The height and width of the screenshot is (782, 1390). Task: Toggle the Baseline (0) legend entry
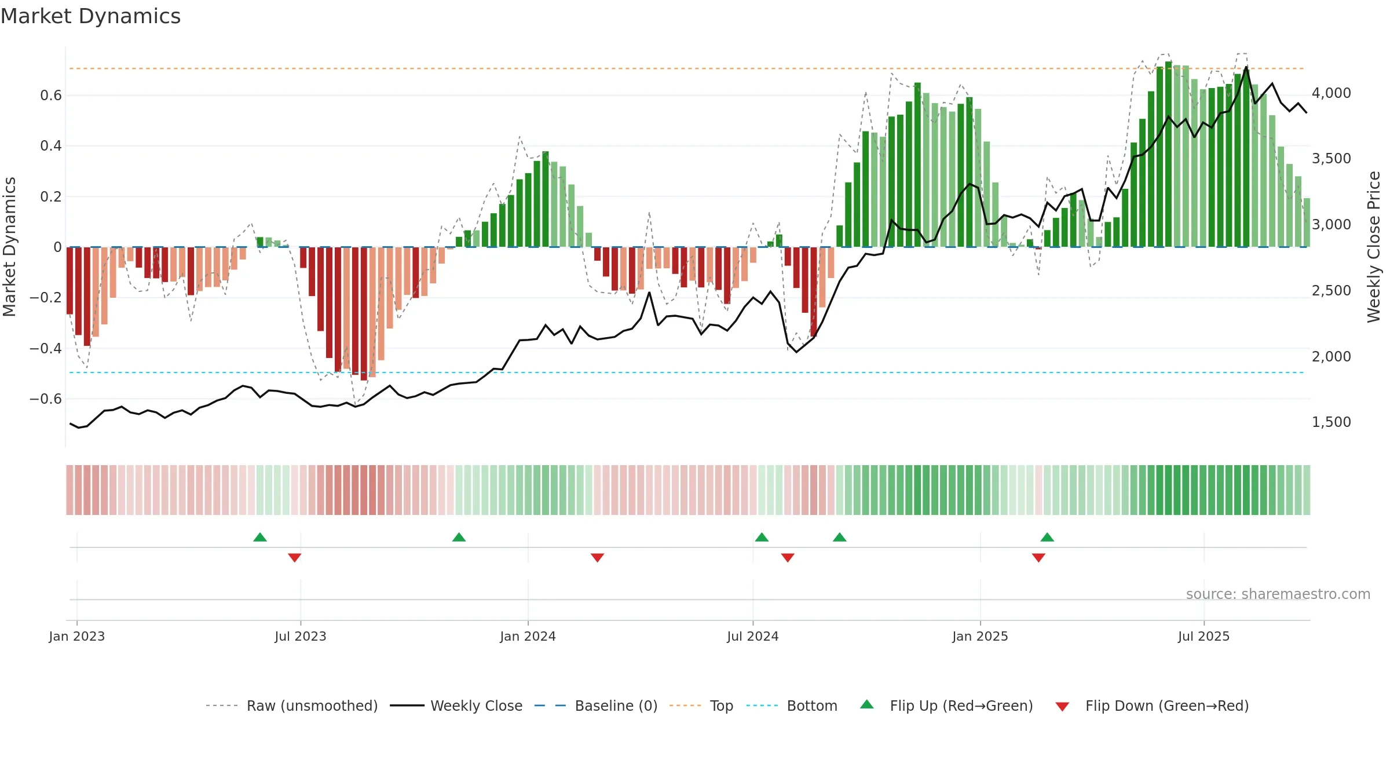tap(595, 706)
